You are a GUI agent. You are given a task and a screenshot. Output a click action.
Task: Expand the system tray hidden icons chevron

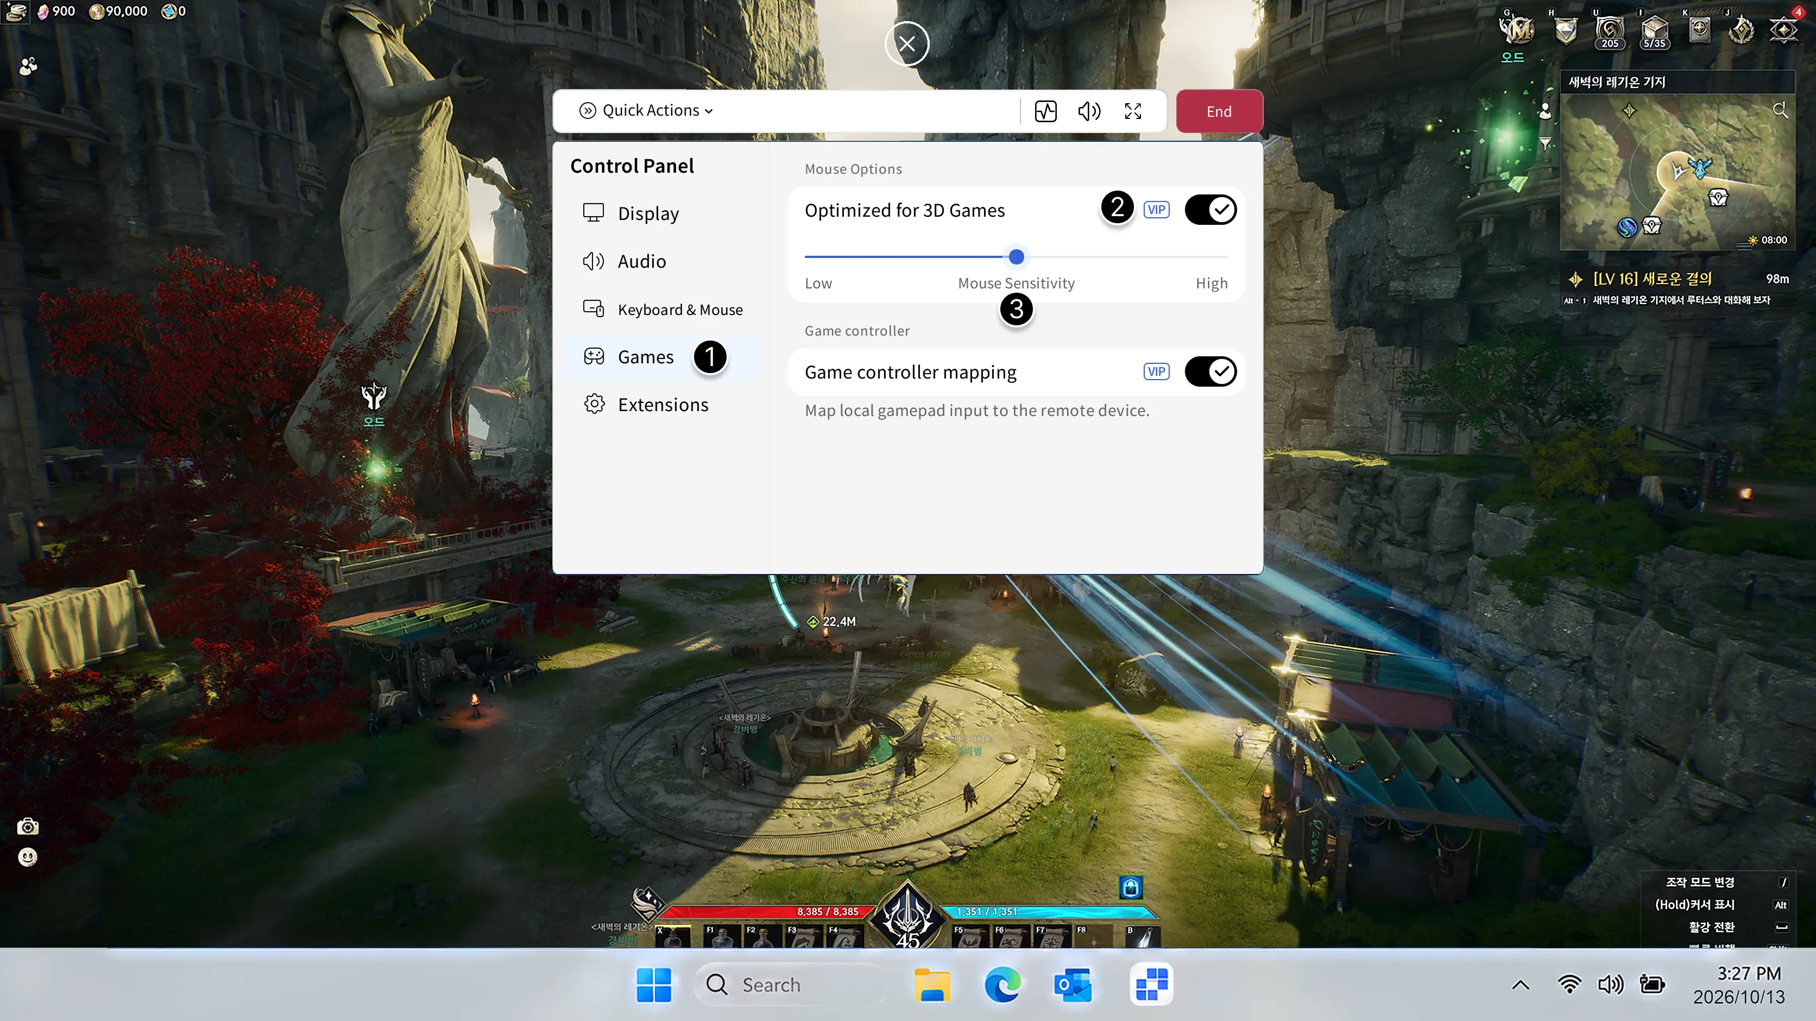click(x=1521, y=985)
